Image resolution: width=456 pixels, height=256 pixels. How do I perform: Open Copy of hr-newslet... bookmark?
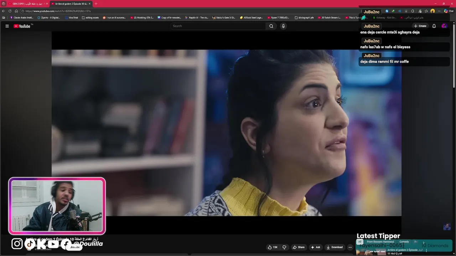[169, 17]
